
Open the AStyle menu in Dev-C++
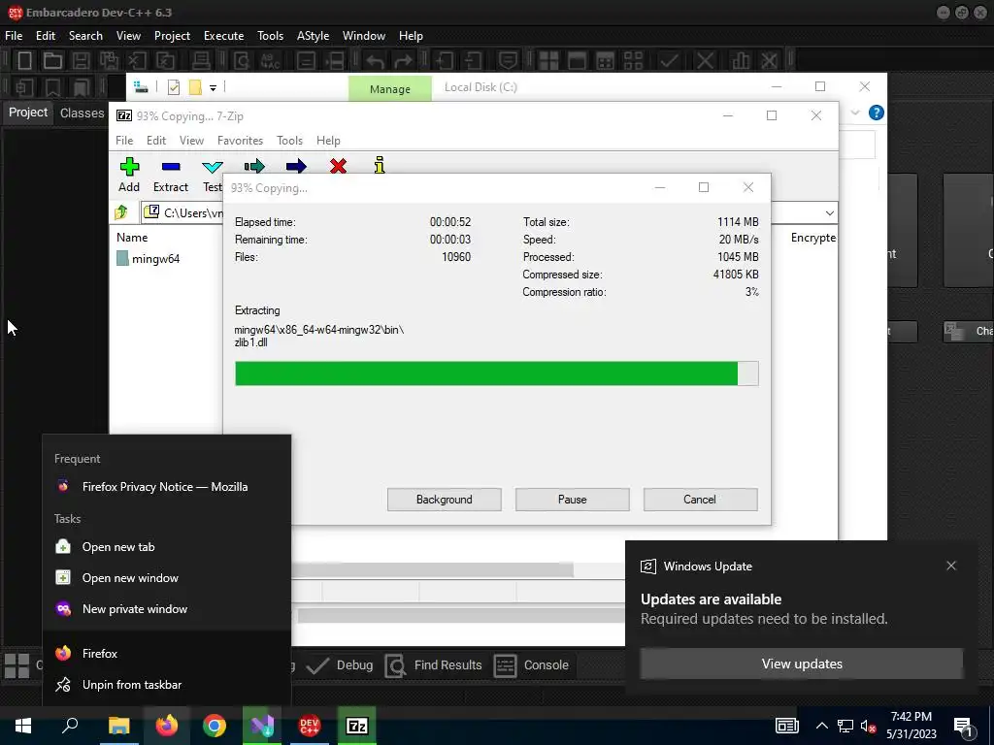tap(313, 36)
